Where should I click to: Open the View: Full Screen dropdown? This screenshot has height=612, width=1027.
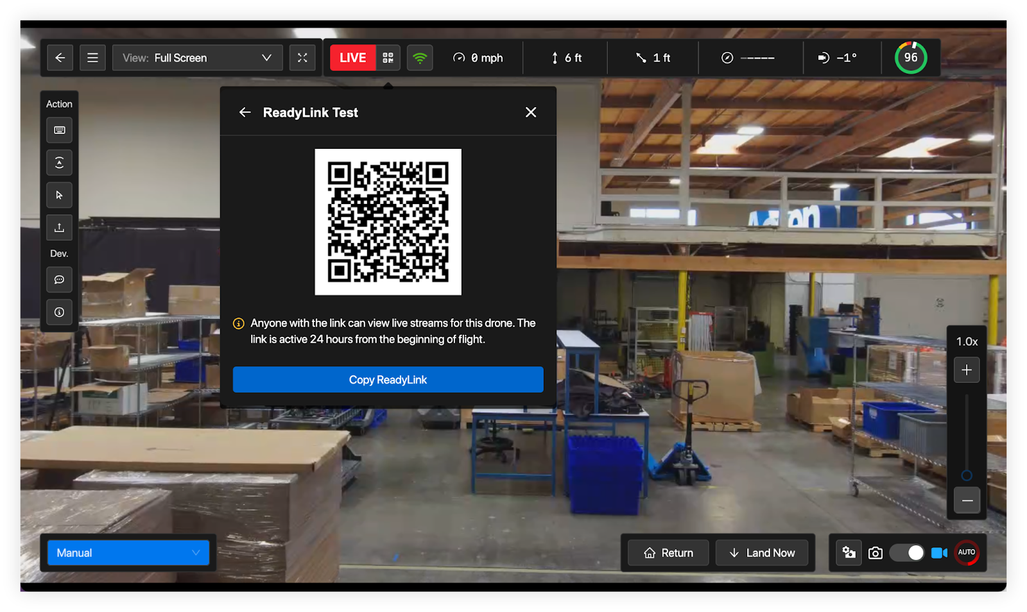coord(197,58)
